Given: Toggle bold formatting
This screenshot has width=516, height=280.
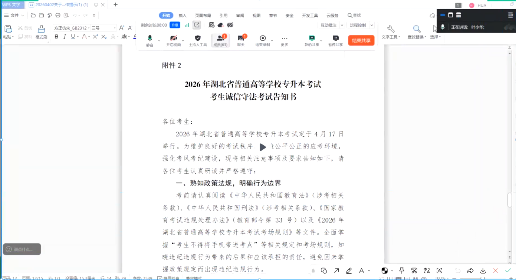Looking at the screenshot, I should (x=56, y=37).
